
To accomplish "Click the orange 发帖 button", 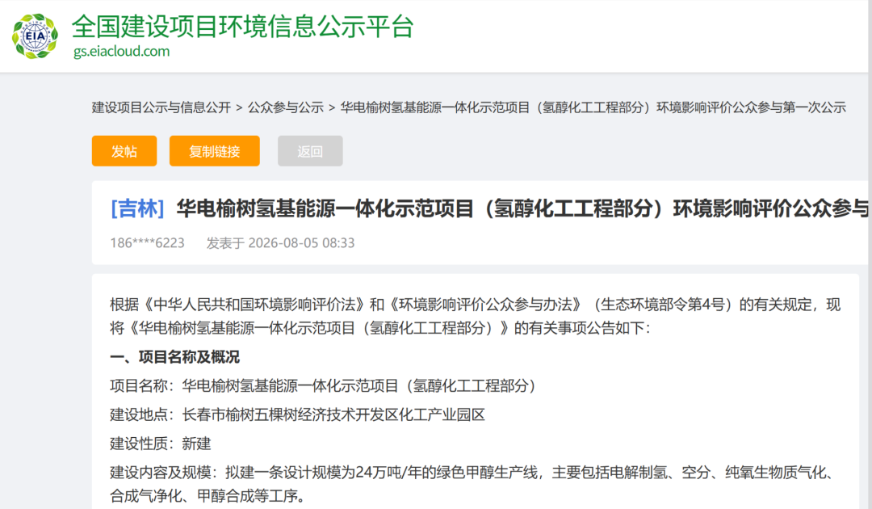I will [x=124, y=151].
